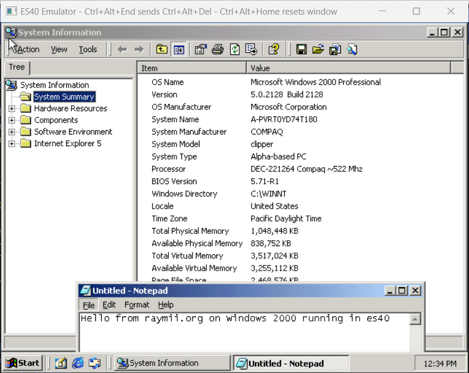Open the Action menu
The width and height of the screenshot is (469, 373).
click(28, 49)
